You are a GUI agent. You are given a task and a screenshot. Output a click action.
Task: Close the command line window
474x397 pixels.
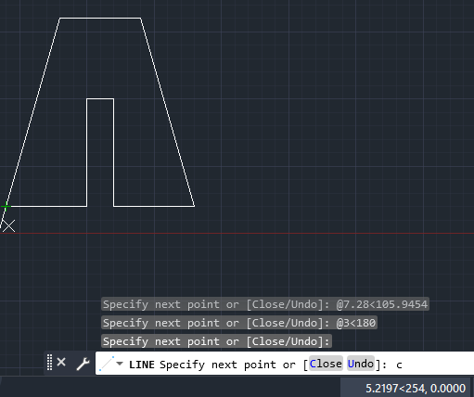61,362
